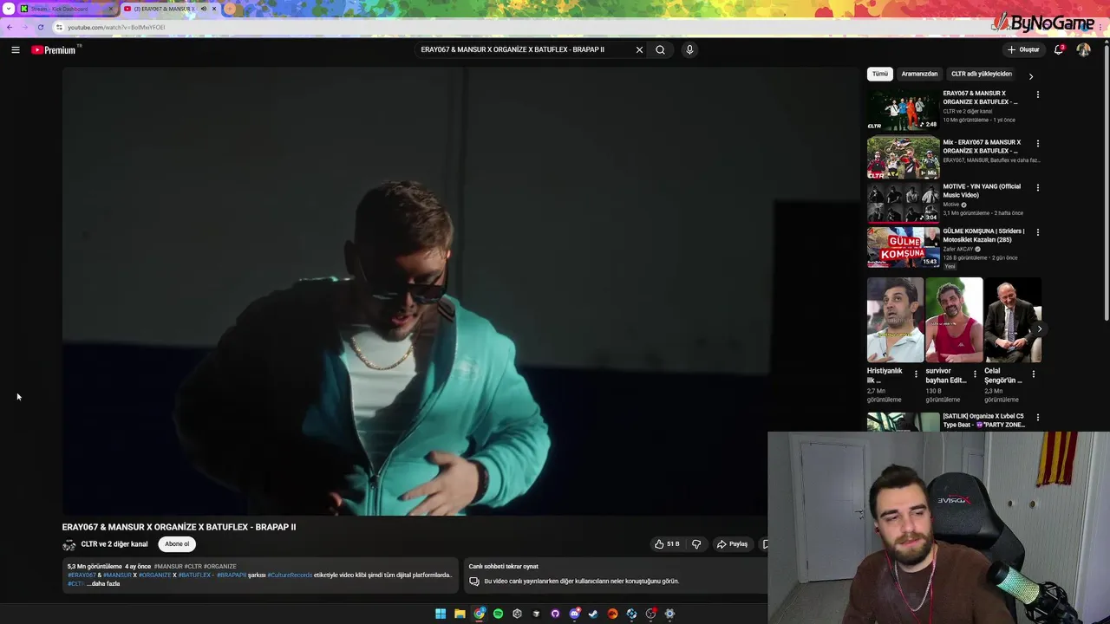
Task: Select the Tümü filter chip
Action: (x=880, y=75)
